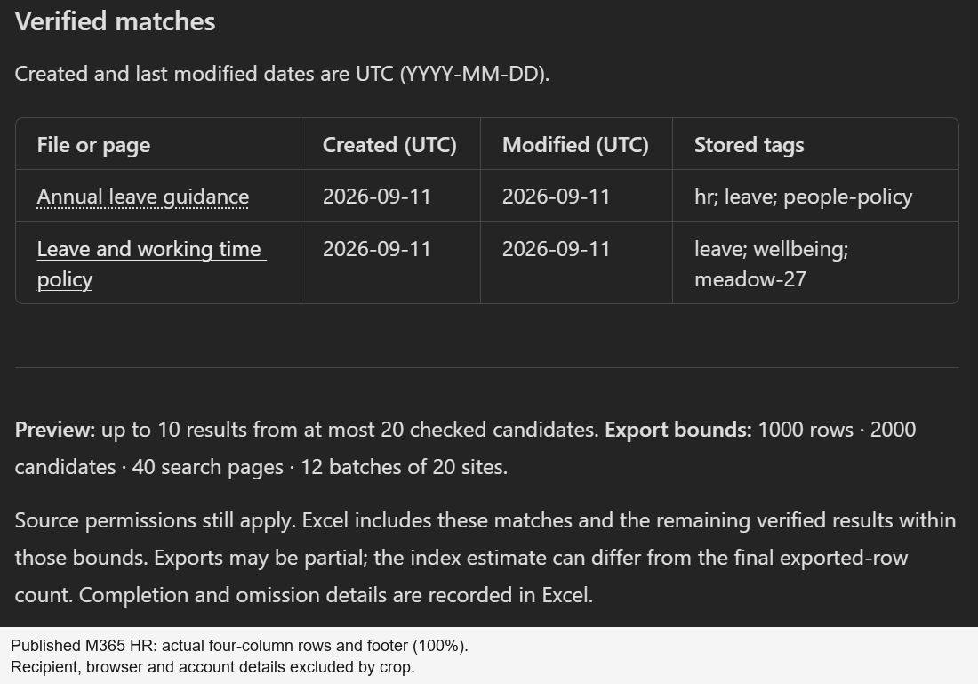Open the Leave and working time policy link
This screenshot has width=978, height=684.
(151, 264)
